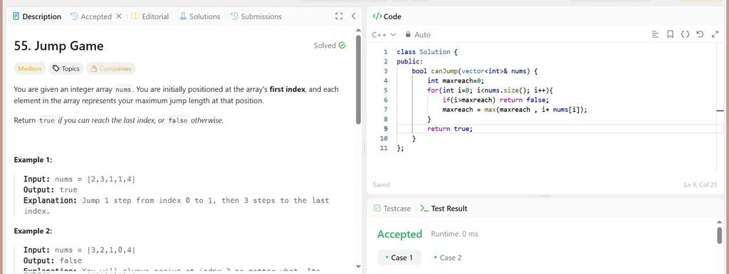Toggle the Auto lock setting
This screenshot has width=729, height=274.
[418, 35]
